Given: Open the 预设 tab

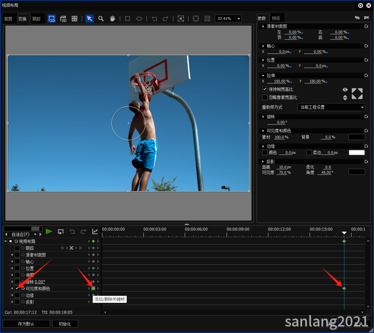Looking at the screenshot, I should click(276, 18).
